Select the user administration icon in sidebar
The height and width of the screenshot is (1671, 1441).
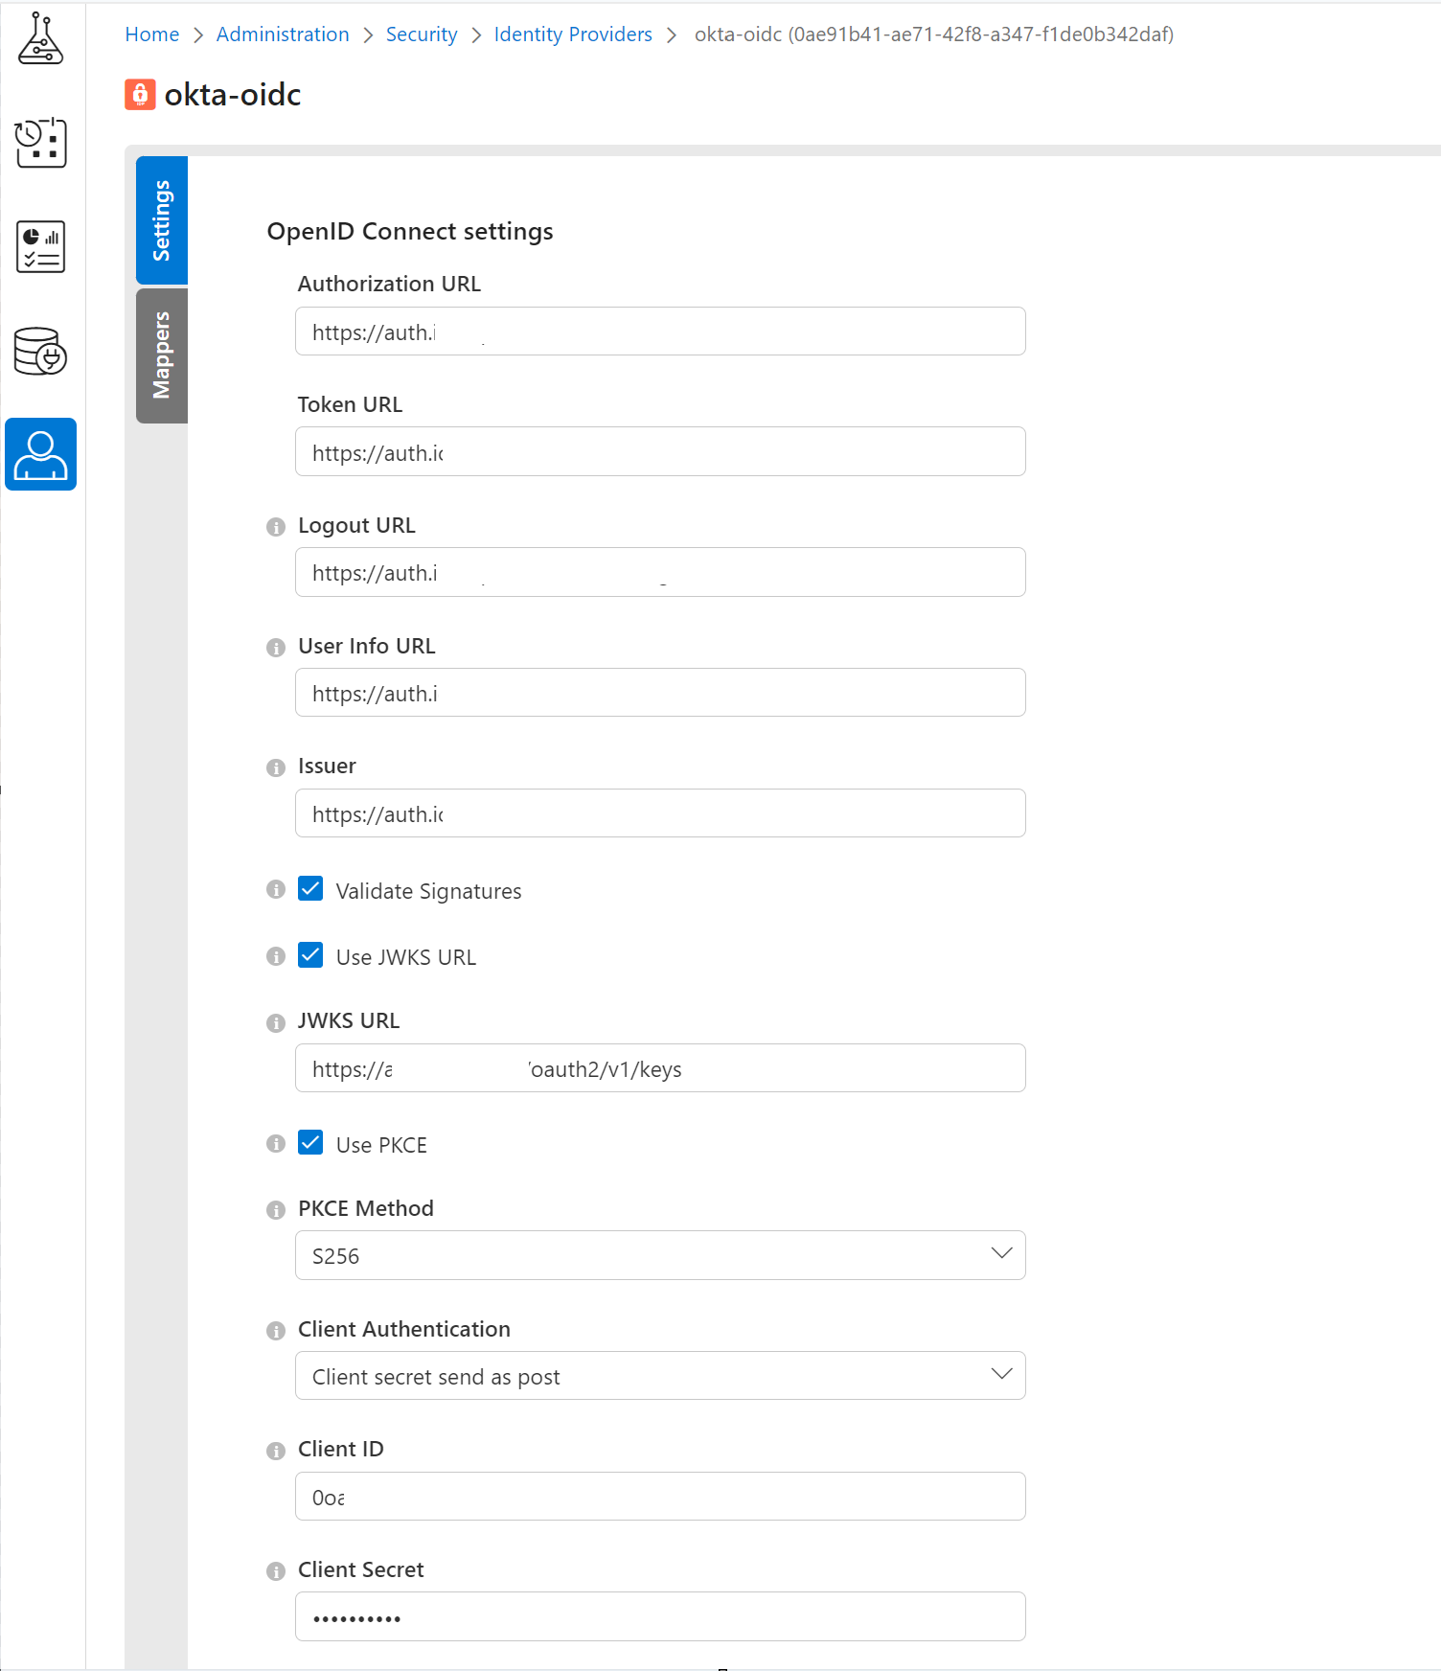pyautogui.click(x=40, y=454)
